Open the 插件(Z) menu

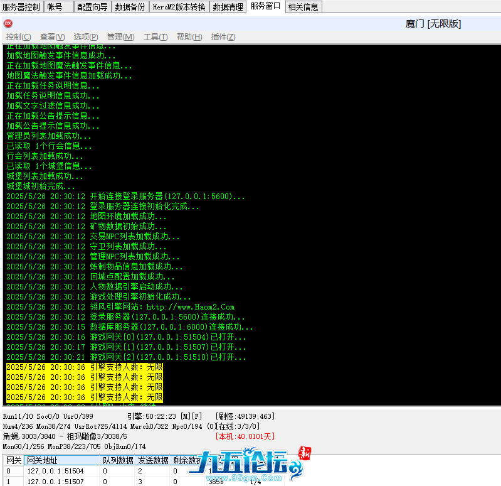(223, 37)
